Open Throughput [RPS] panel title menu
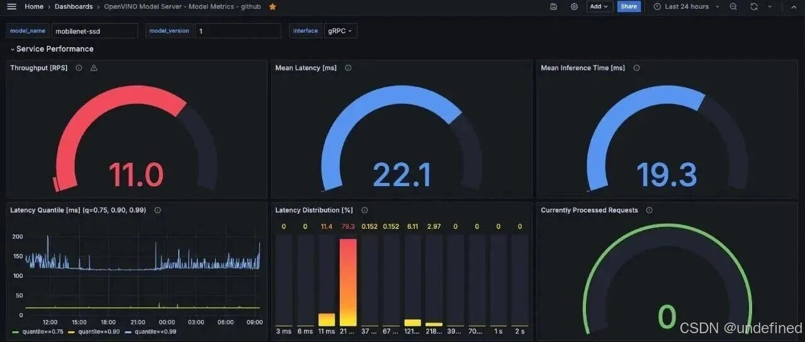This screenshot has width=805, height=342. (39, 68)
